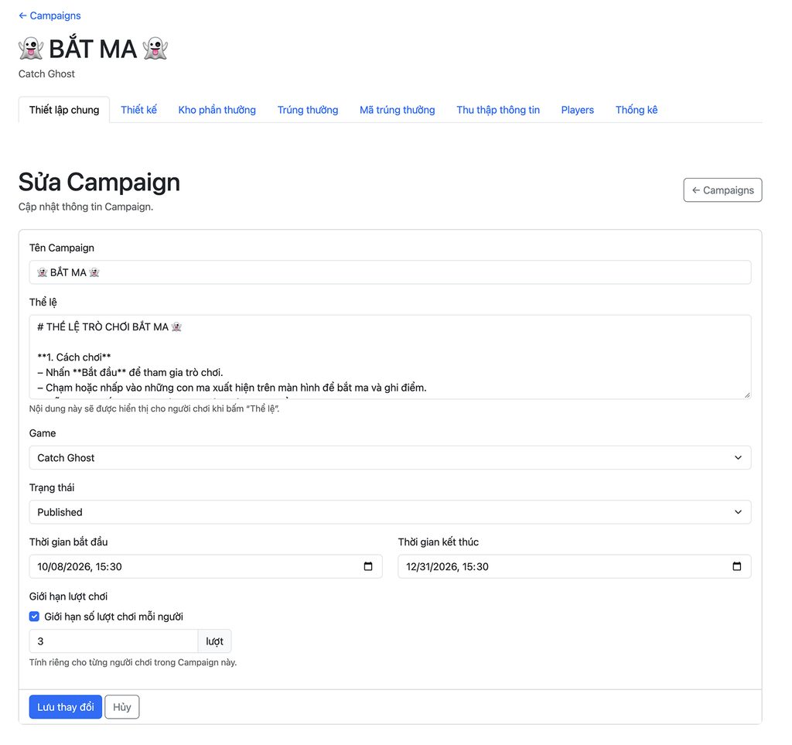The height and width of the screenshot is (745, 792).
Task: Expand the Trạng thái dropdown showing Published
Action: coord(390,512)
